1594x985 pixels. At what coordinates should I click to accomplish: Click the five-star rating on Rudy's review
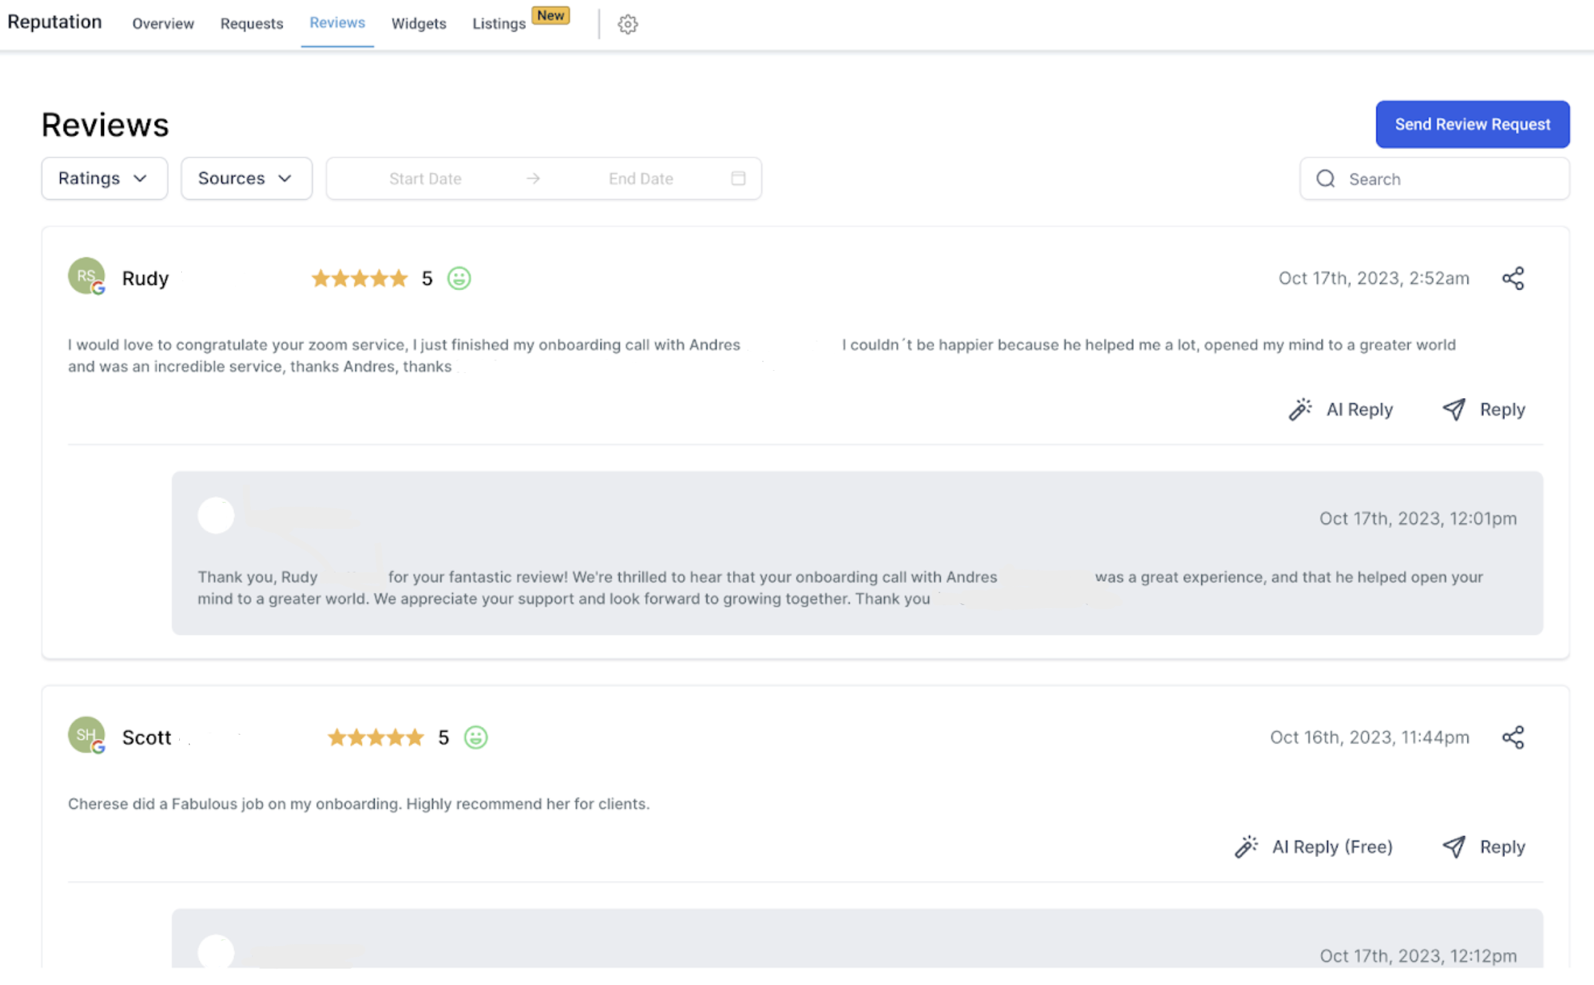click(x=359, y=278)
